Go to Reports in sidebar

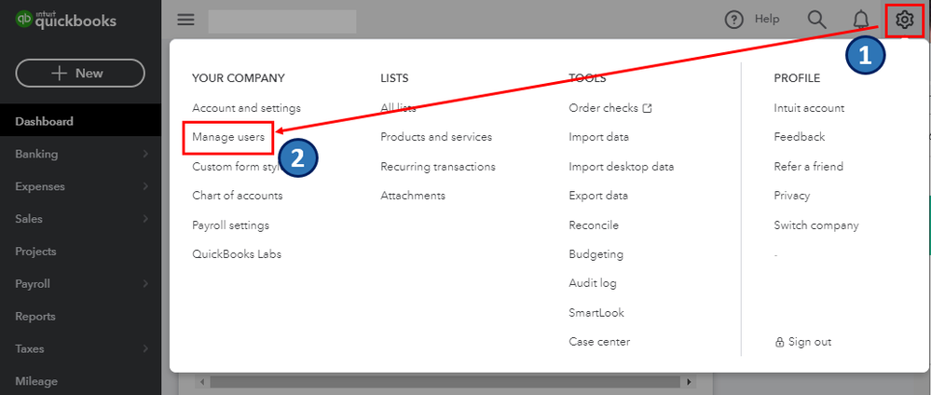tap(35, 317)
